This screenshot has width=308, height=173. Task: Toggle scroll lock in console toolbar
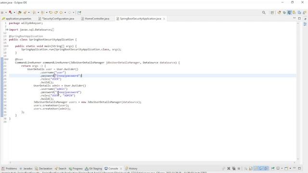[251, 169]
